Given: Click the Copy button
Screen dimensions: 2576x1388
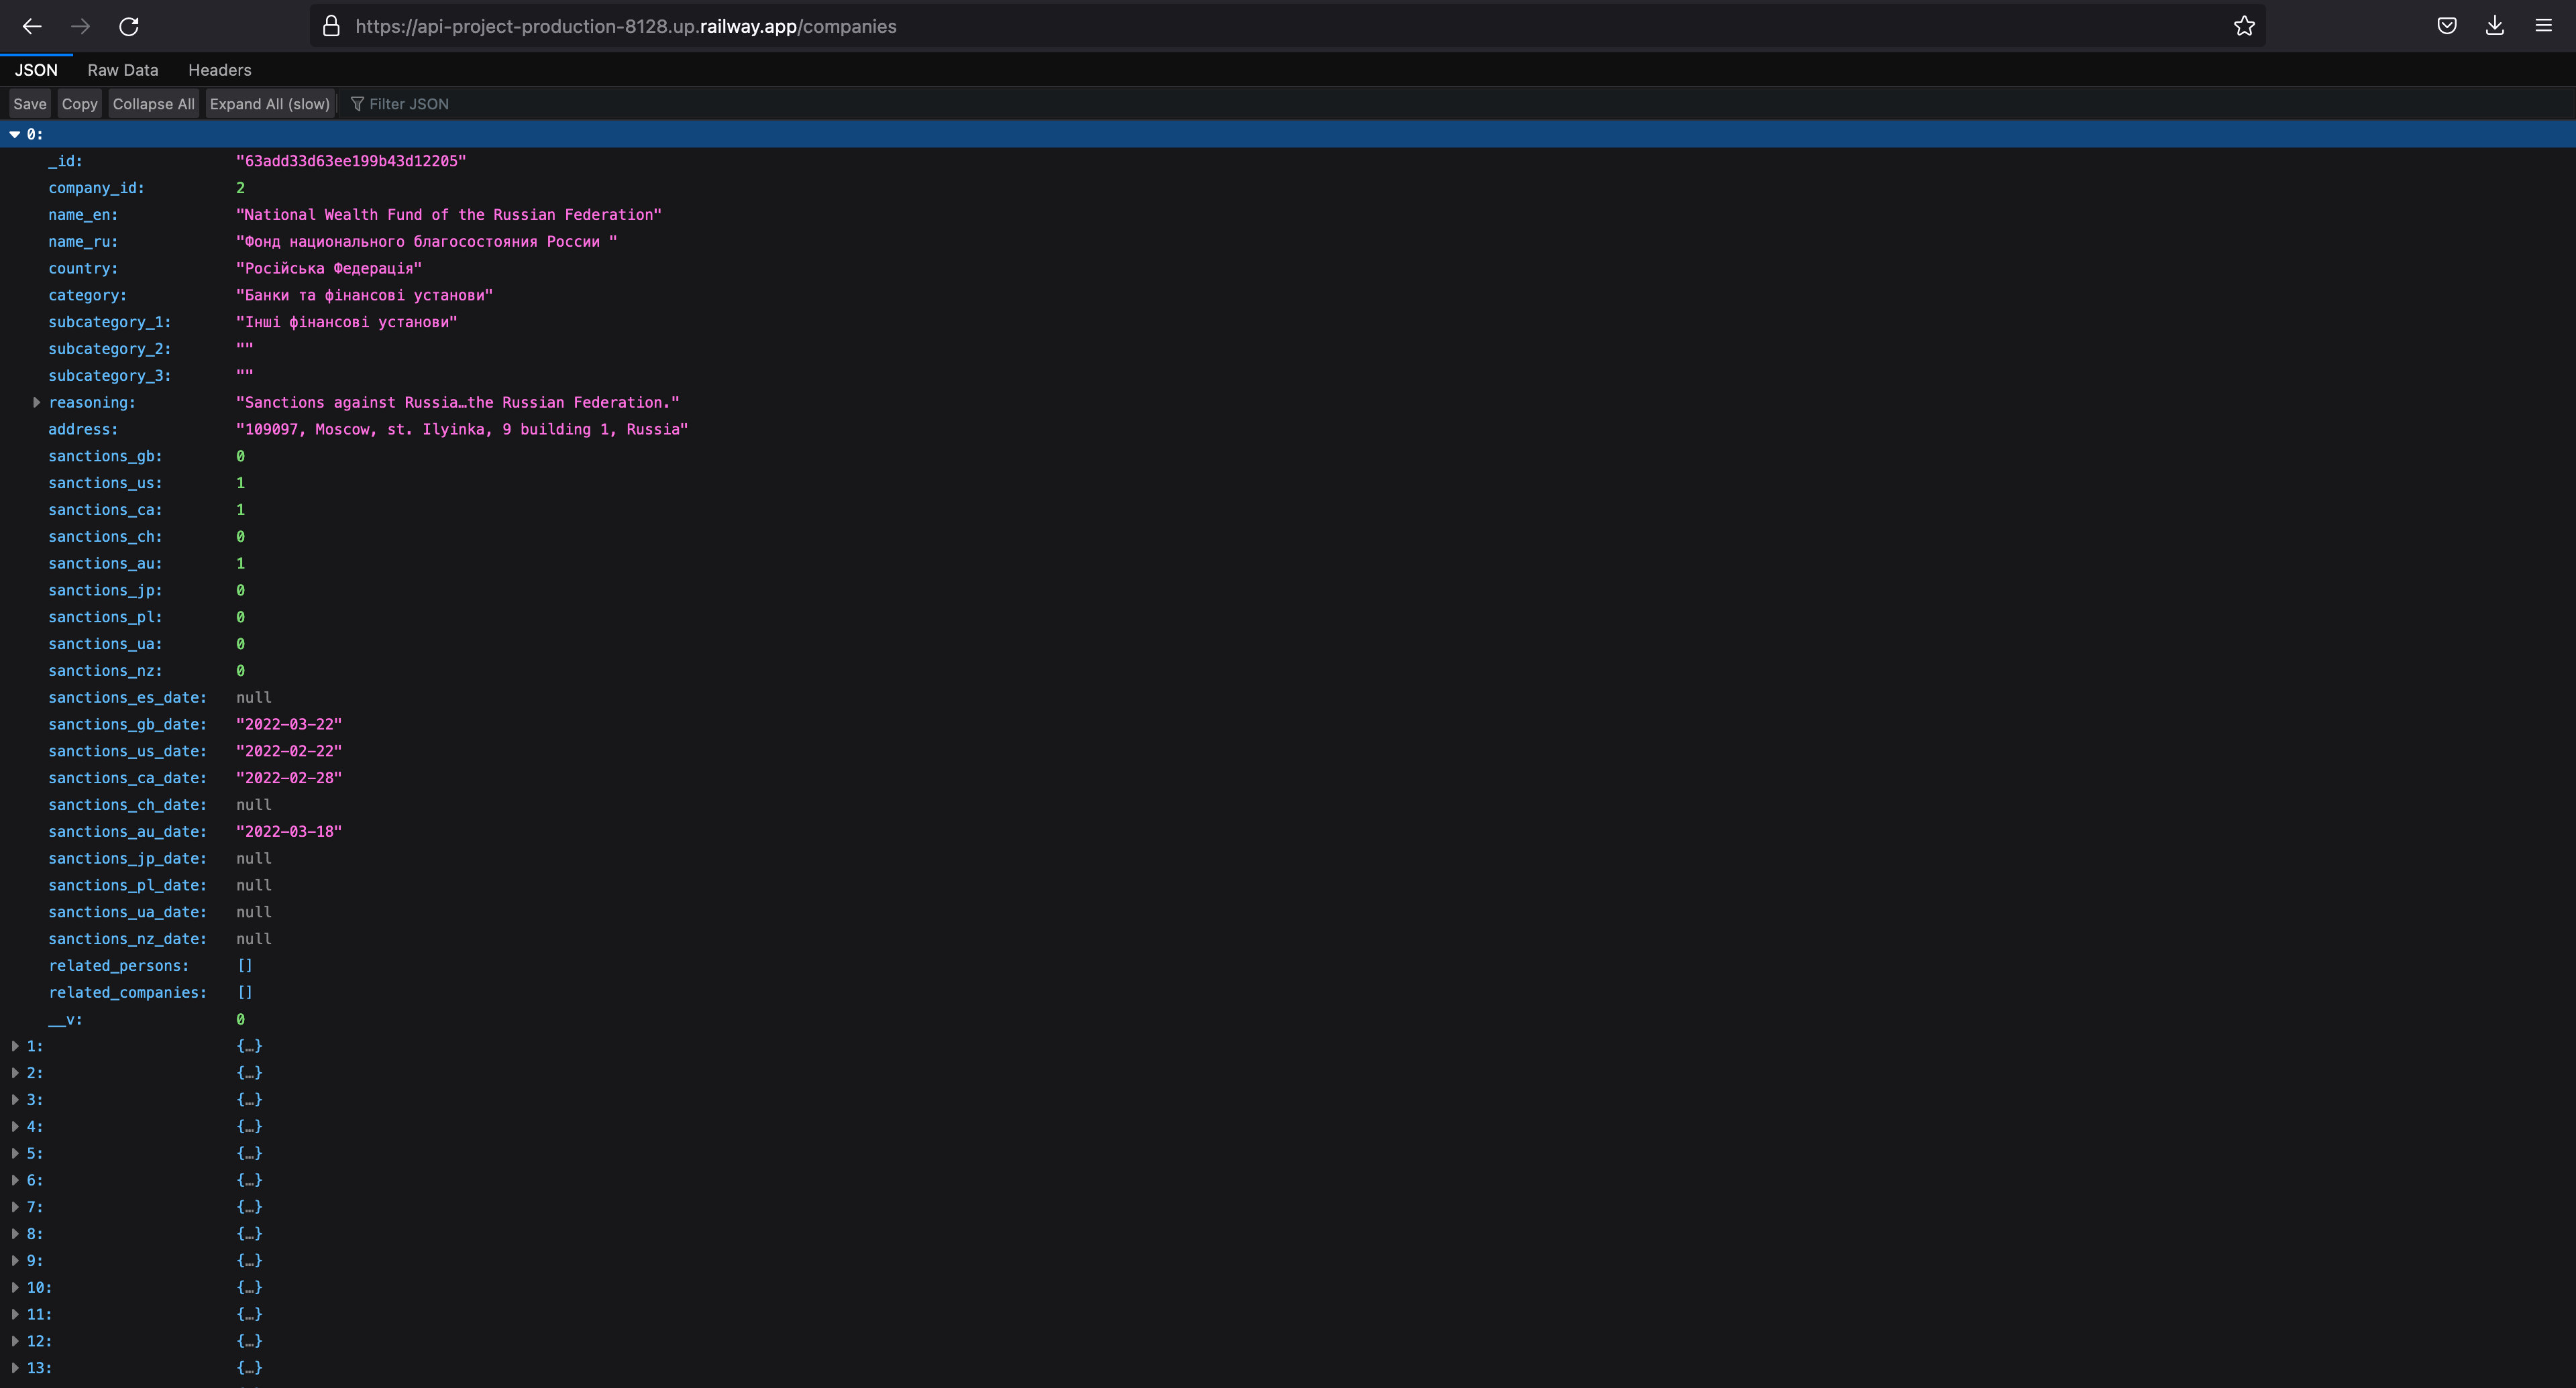Looking at the screenshot, I should click(79, 104).
